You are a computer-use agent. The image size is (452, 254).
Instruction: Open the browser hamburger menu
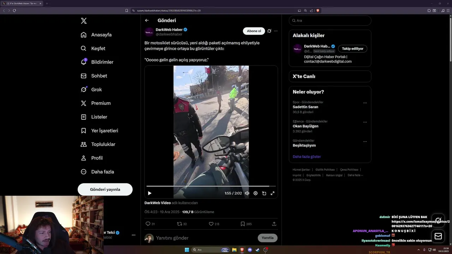(x=447, y=11)
